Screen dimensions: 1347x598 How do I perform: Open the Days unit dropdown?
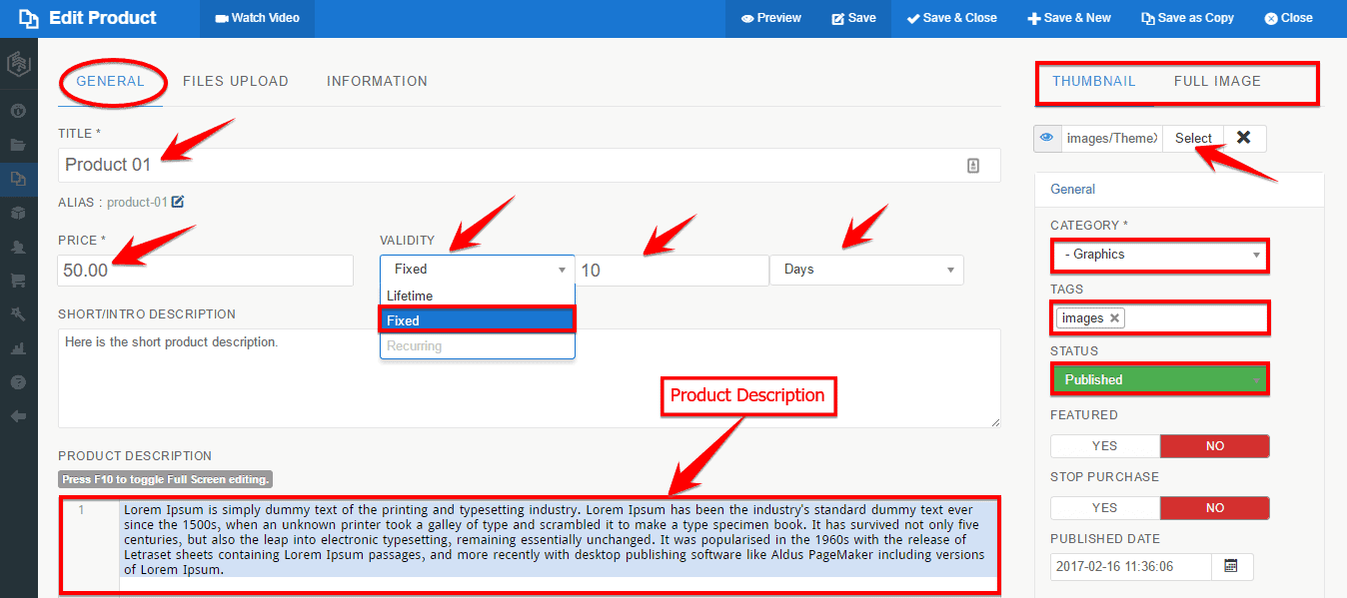865,270
